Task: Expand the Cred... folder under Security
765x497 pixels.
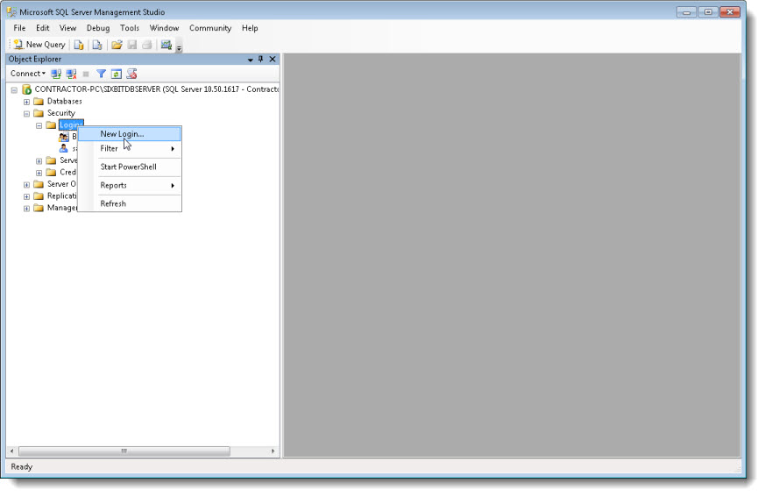Action: 39,173
